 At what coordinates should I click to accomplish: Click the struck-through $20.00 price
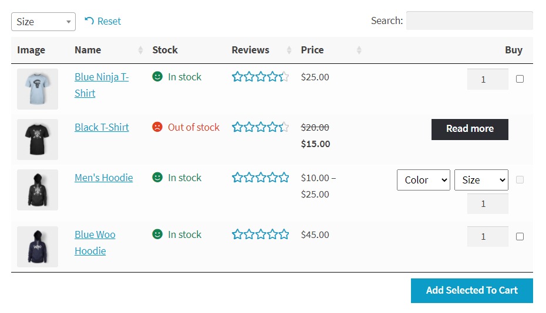click(x=315, y=128)
